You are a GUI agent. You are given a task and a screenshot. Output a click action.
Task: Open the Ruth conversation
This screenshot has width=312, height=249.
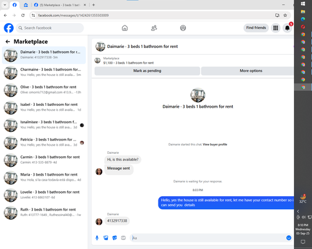click(x=44, y=212)
